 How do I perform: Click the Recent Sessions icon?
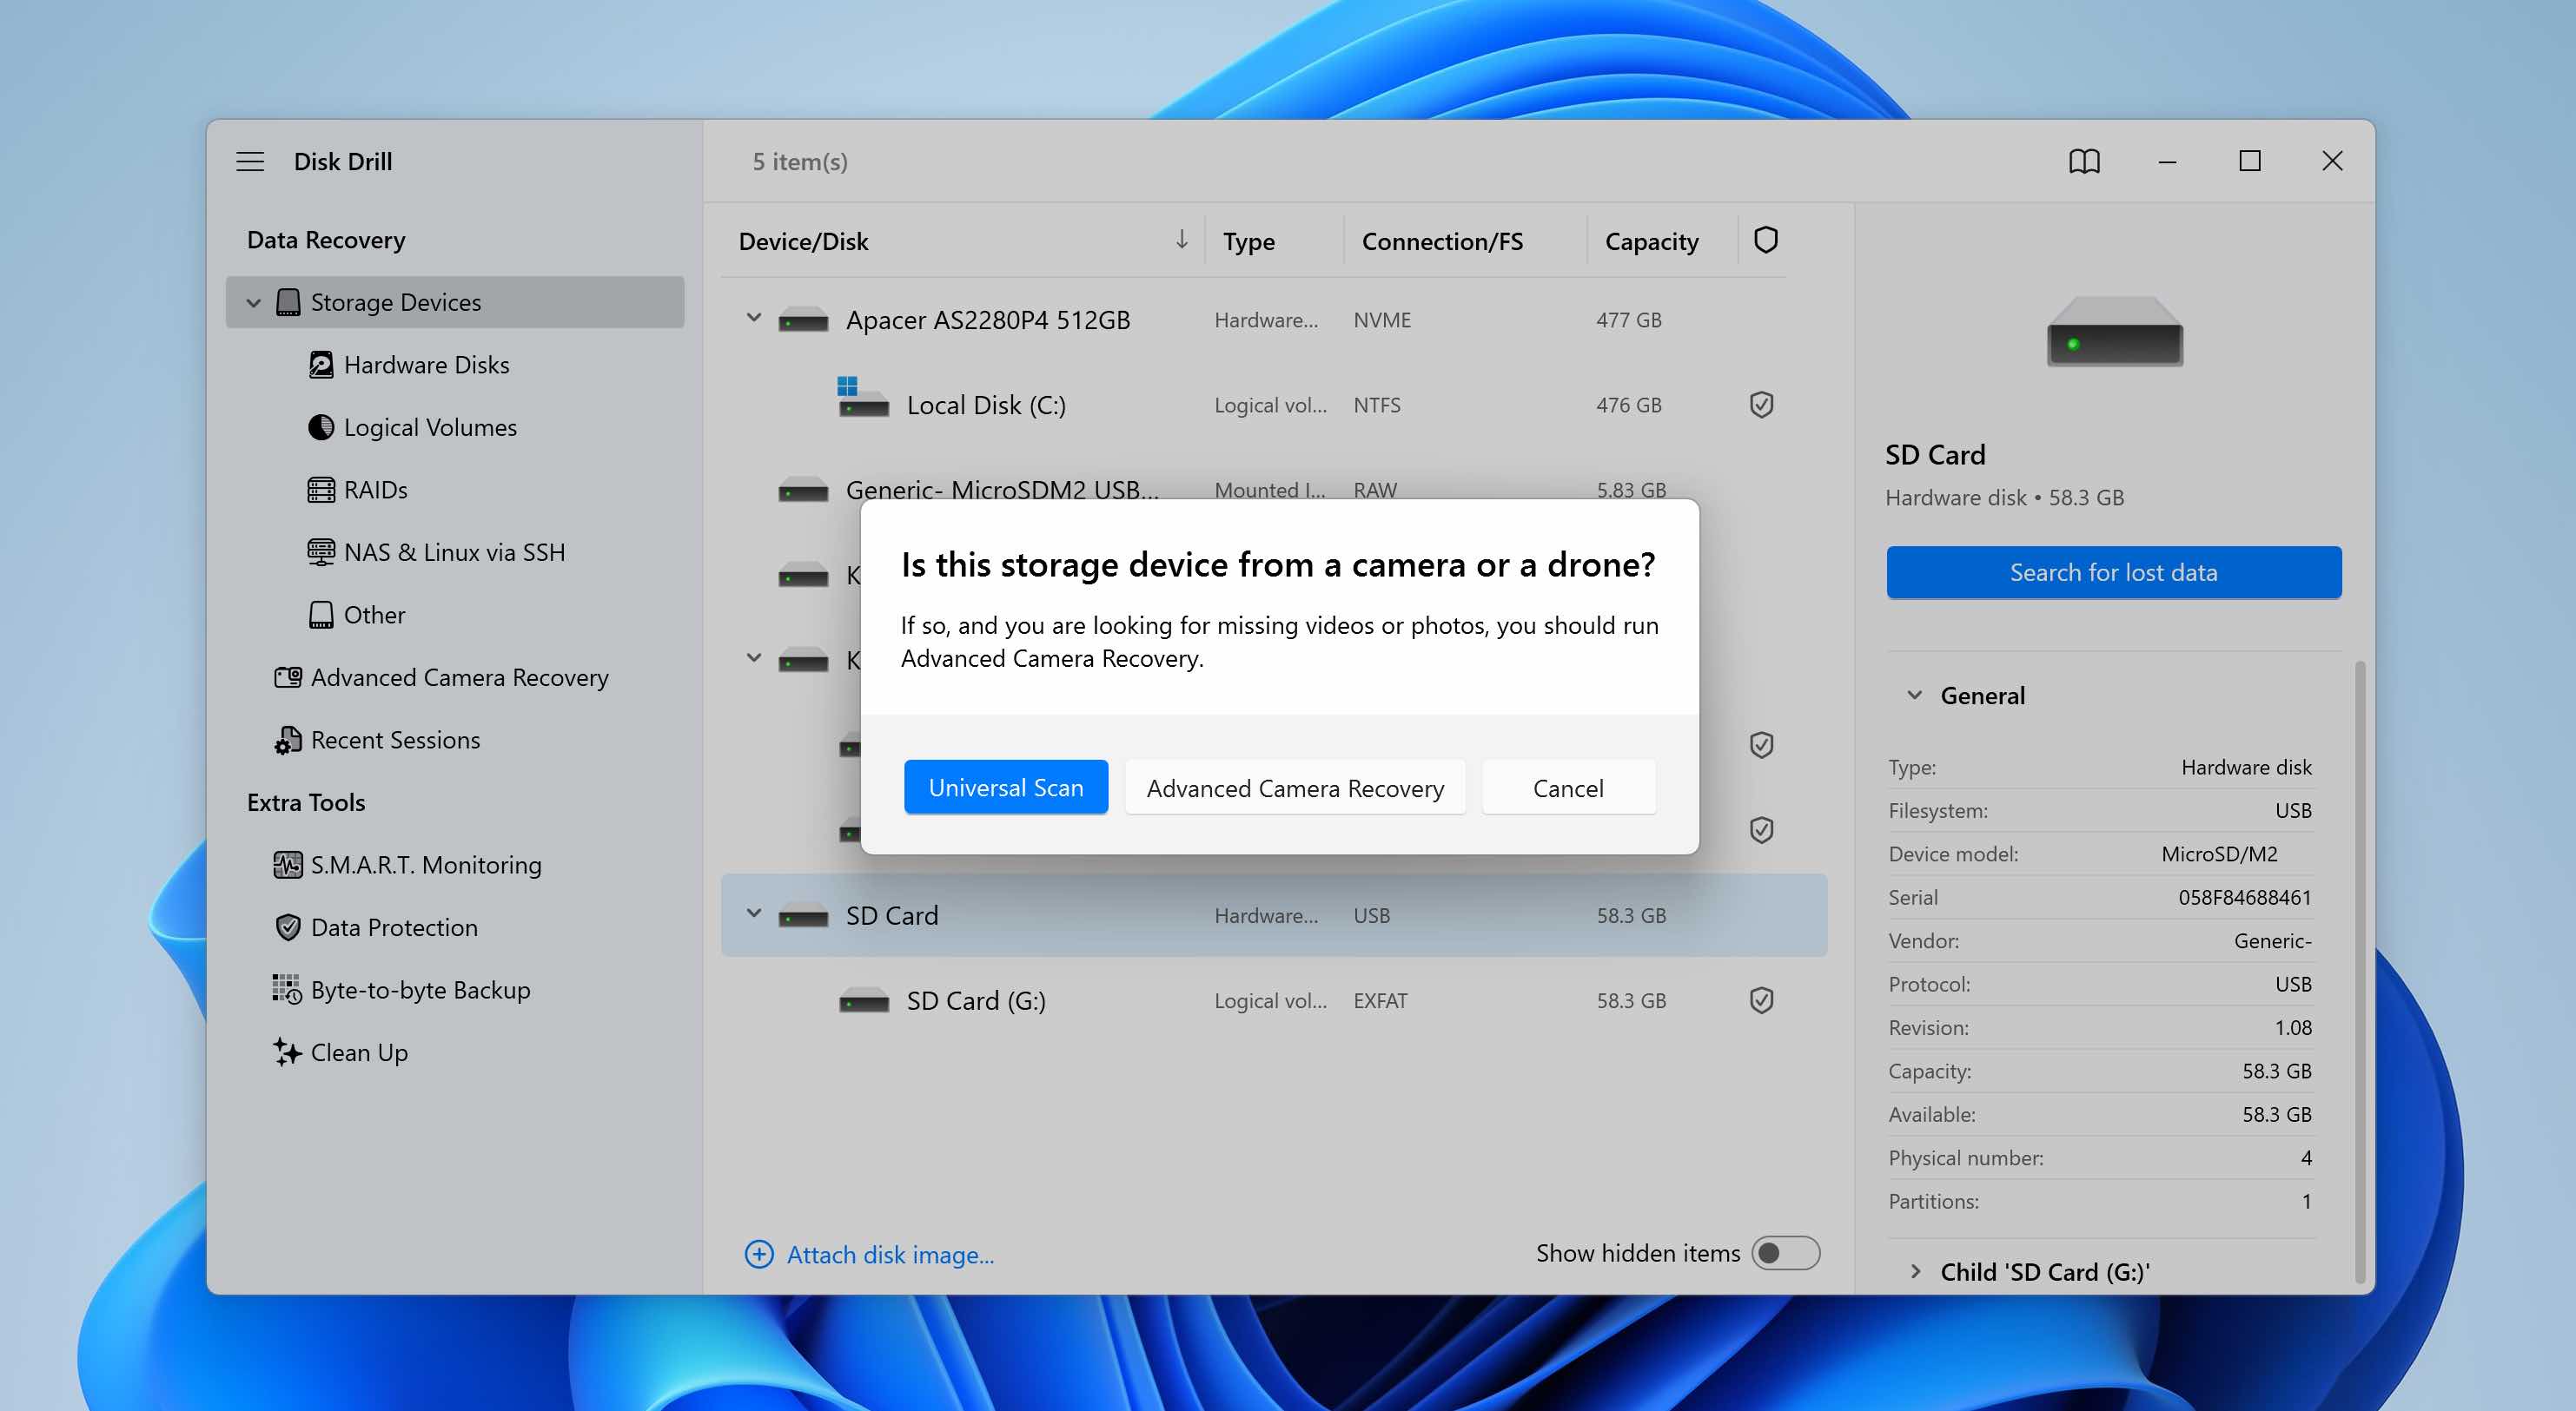(x=287, y=740)
